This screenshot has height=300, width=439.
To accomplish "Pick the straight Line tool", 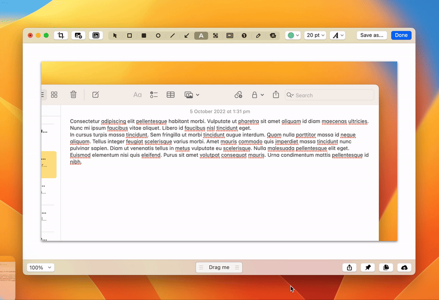I will [x=173, y=36].
